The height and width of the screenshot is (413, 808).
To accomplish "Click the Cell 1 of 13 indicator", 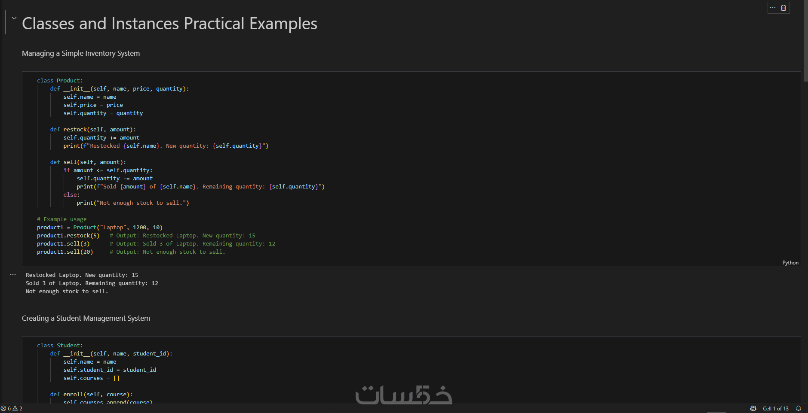I will [x=775, y=408].
